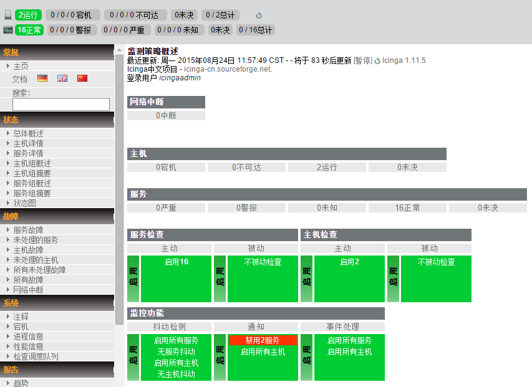This screenshot has width=532, height=387.
Task: Click 0/0/0不可达 in top bar
Action: click(134, 15)
